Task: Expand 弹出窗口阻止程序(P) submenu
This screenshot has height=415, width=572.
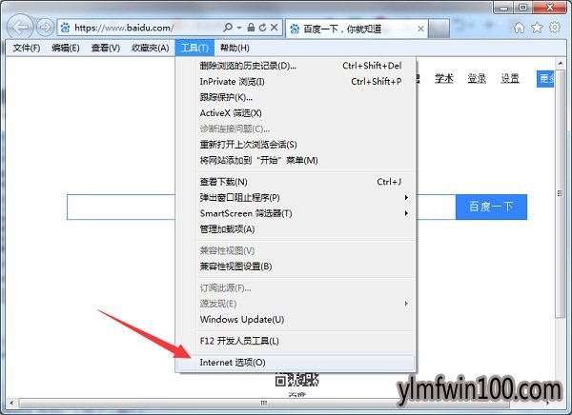Action: tap(296, 197)
